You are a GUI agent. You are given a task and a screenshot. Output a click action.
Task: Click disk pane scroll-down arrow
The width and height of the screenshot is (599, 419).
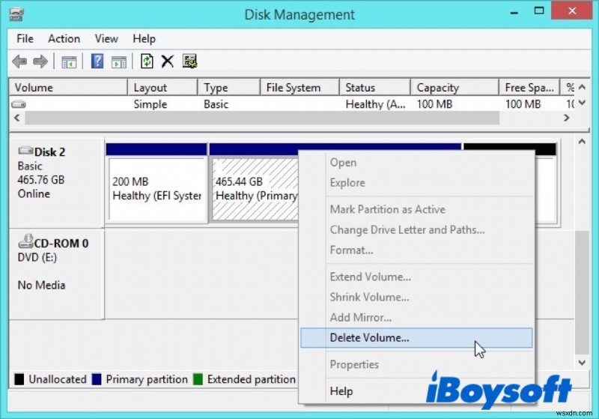pos(582,363)
